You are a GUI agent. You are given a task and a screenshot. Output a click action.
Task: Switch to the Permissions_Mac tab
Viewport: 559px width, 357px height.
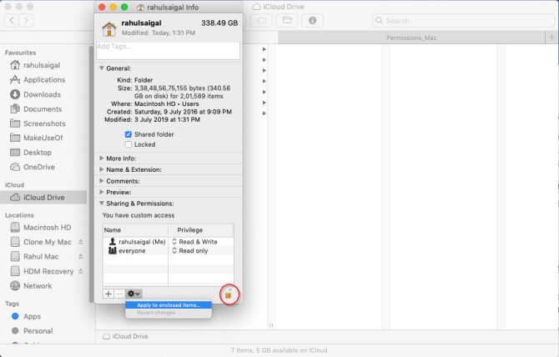coord(410,38)
